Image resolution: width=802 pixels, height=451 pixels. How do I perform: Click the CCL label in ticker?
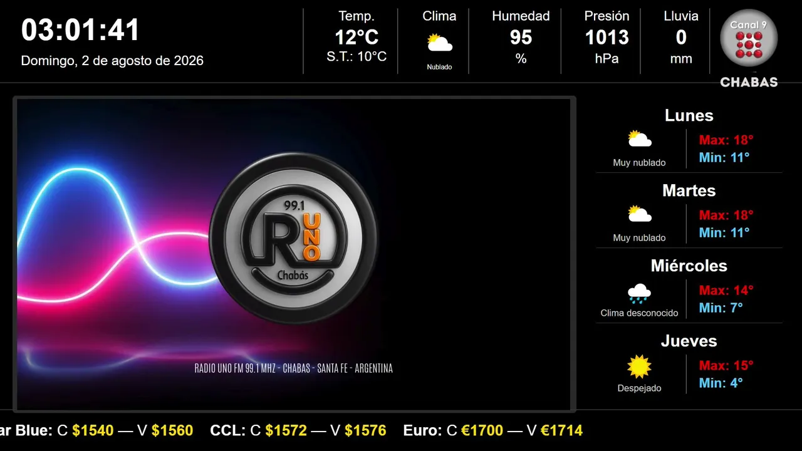tap(227, 430)
